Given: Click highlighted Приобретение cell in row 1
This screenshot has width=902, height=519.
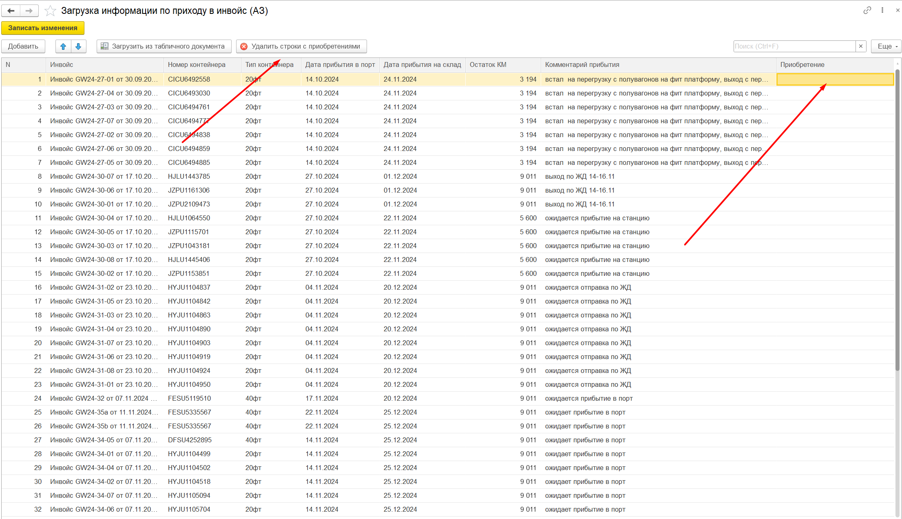Looking at the screenshot, I should [834, 80].
